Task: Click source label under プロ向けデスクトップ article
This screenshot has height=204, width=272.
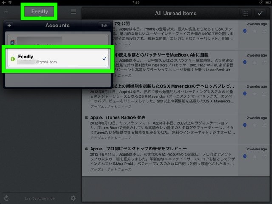Action: 110,170
